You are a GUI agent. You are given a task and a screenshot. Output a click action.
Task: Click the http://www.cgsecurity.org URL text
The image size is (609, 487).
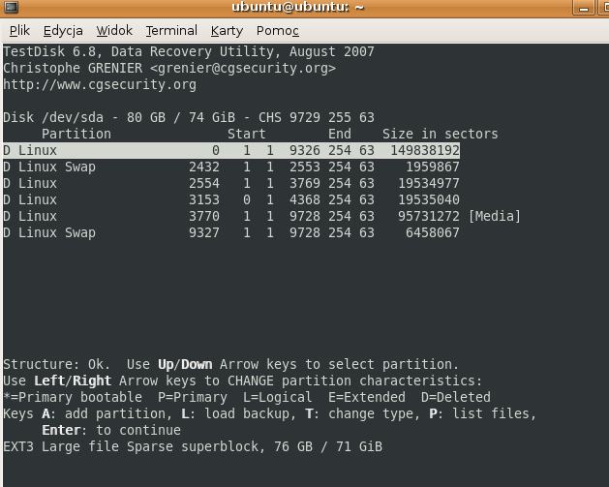[100, 84]
